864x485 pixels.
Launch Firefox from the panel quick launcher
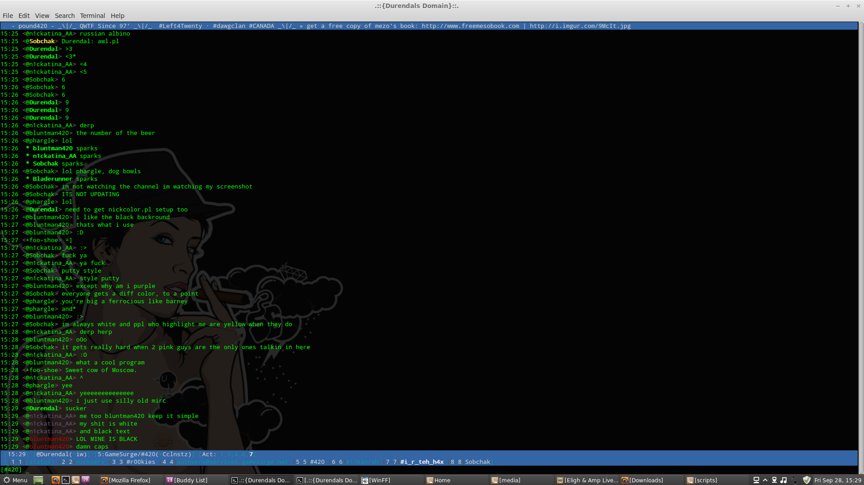coord(55,480)
